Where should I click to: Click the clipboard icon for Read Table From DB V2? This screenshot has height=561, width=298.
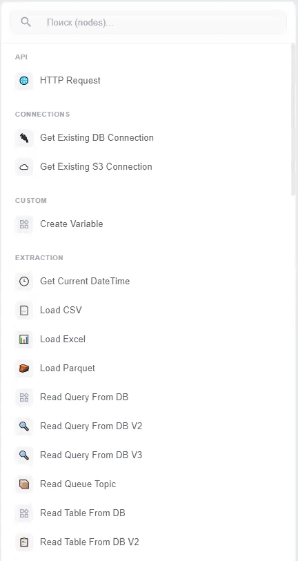click(x=24, y=542)
